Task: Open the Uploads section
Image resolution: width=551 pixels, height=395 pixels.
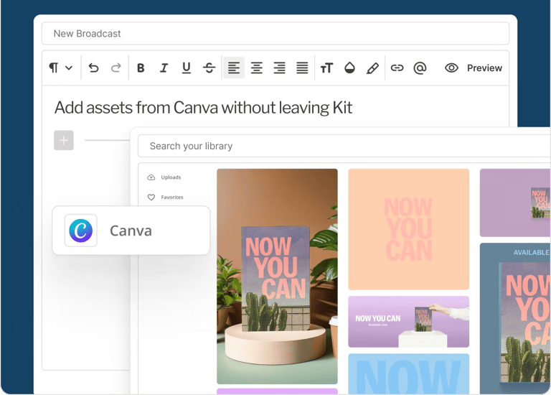Action: pos(164,177)
